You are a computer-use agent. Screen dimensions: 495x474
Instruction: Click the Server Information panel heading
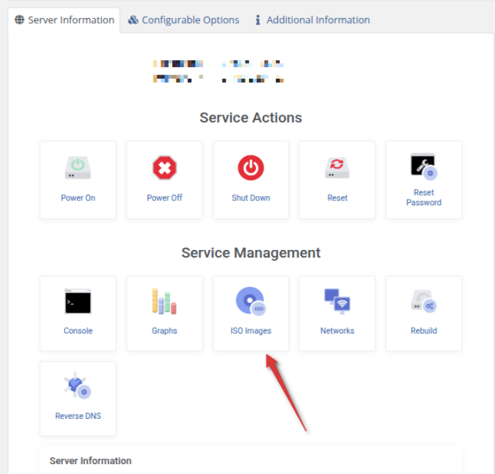point(91,461)
